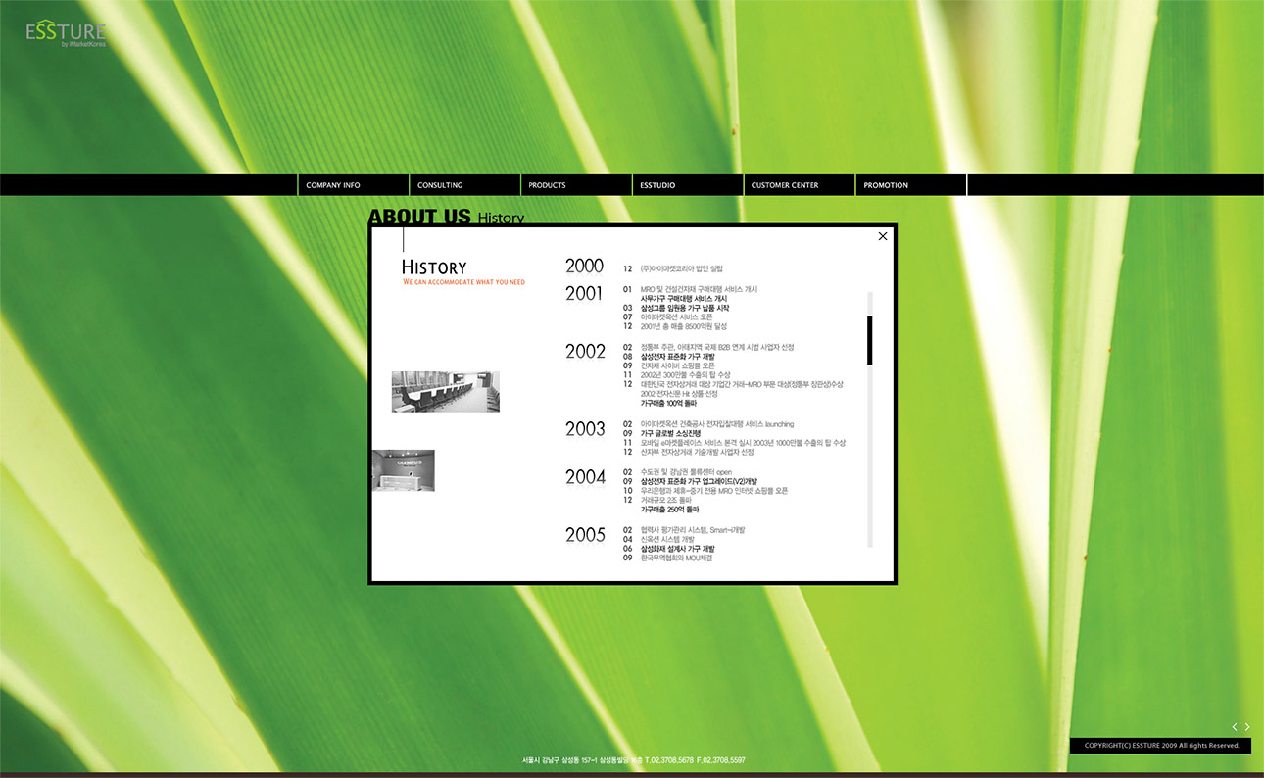Screen dimensions: 1264x778
Task: Select the year 2000 heading
Action: click(x=585, y=267)
